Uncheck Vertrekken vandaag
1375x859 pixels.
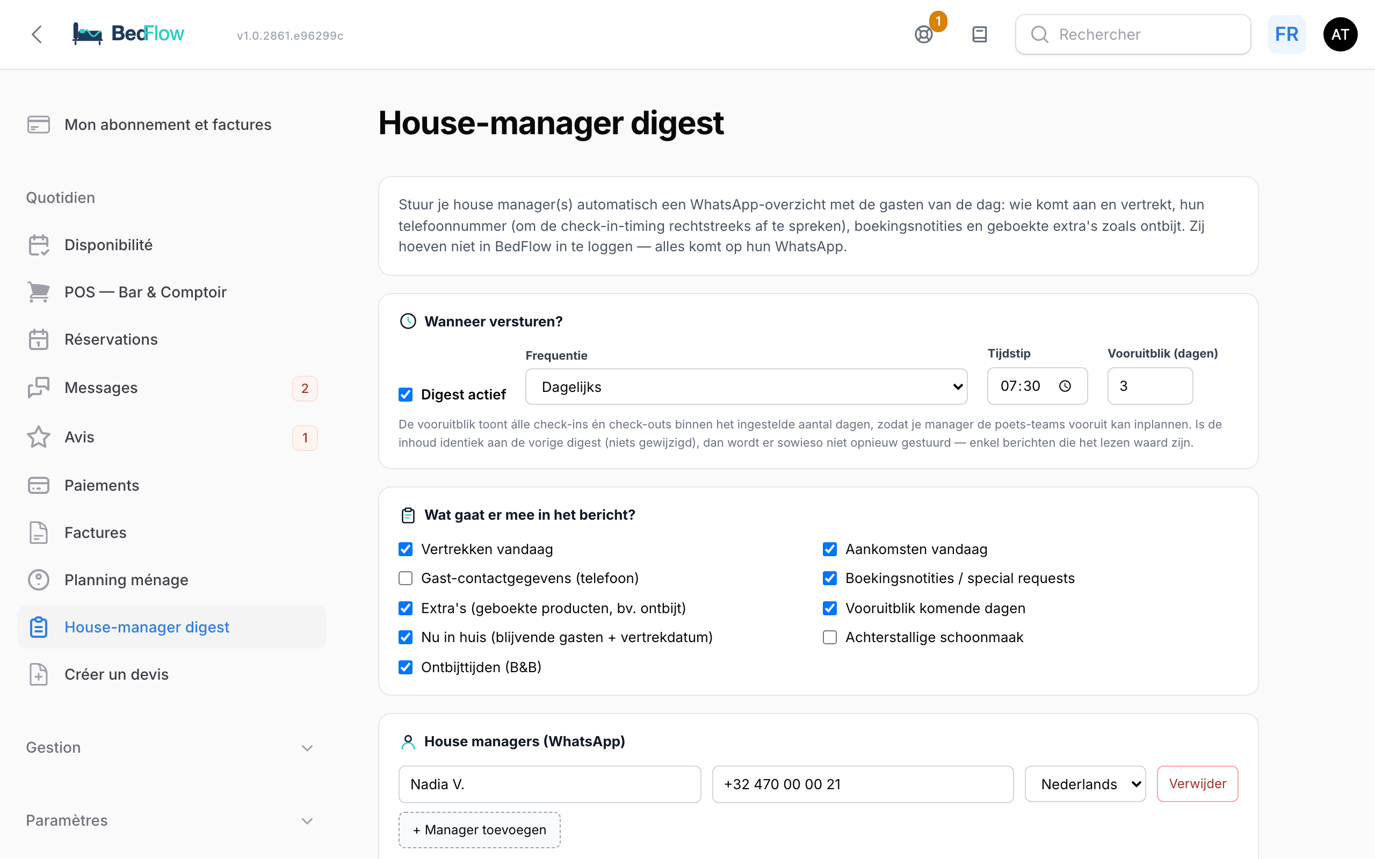(406, 549)
